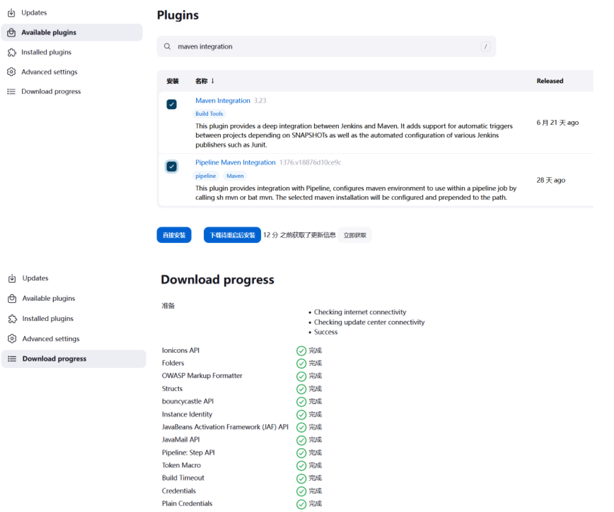Image resolution: width=614 pixels, height=512 pixels.
Task: Click the search magnifier icon
Action: (167, 46)
